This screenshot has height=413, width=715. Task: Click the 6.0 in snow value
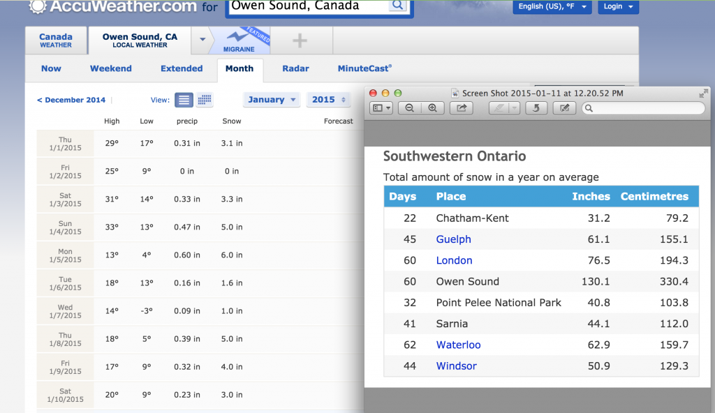point(232,255)
